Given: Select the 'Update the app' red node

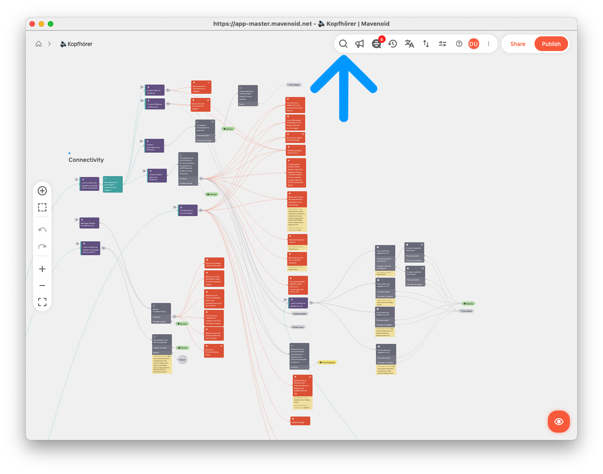Looking at the screenshot, I should coord(301,421).
